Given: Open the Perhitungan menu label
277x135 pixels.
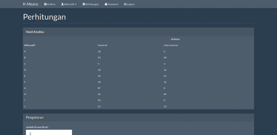Looking at the screenshot, I should [x=92, y=4].
